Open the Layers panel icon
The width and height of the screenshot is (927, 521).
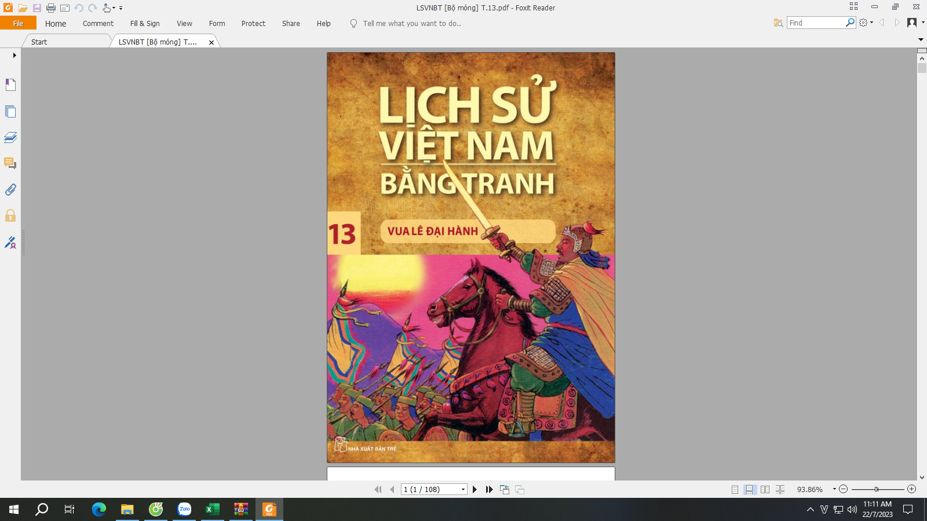(10, 137)
